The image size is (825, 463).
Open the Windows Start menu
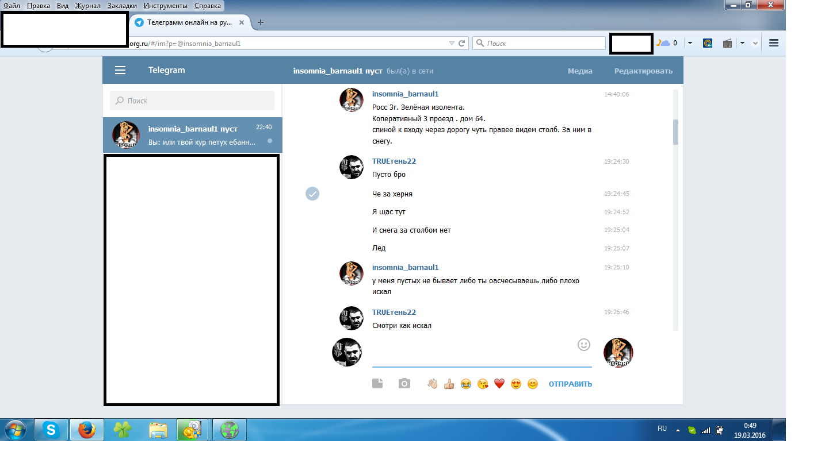15,430
